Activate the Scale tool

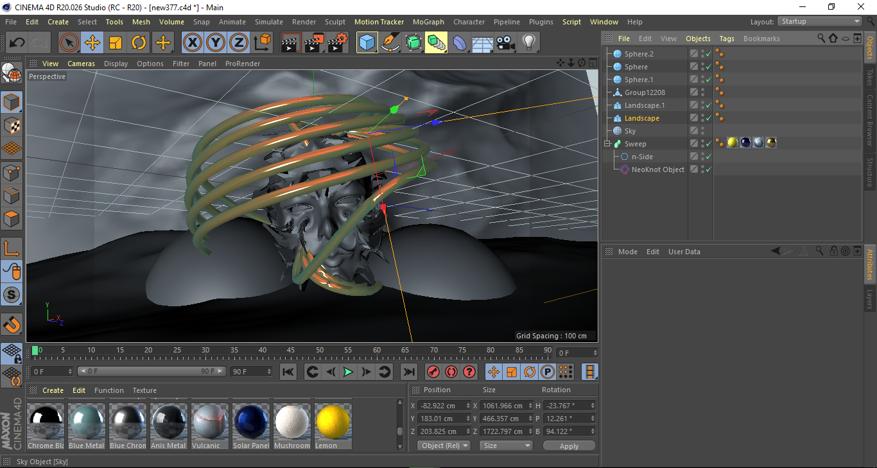point(116,43)
